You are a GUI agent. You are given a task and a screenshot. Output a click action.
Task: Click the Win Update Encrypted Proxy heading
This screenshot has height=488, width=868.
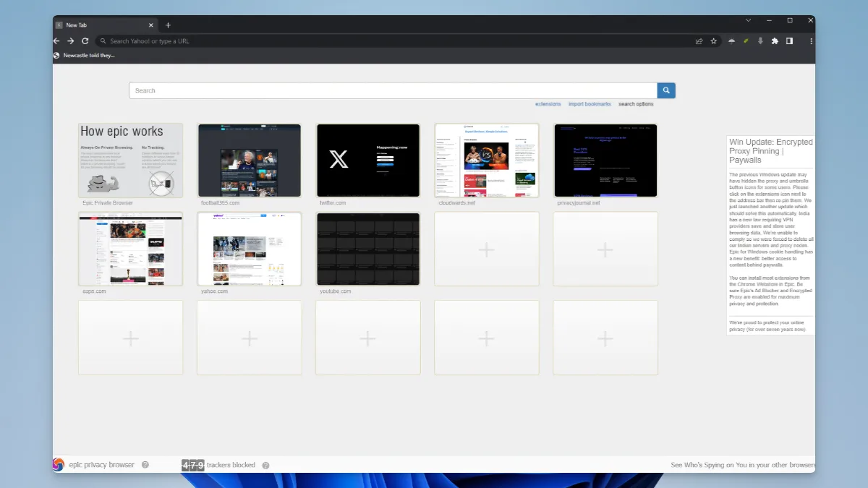click(771, 151)
